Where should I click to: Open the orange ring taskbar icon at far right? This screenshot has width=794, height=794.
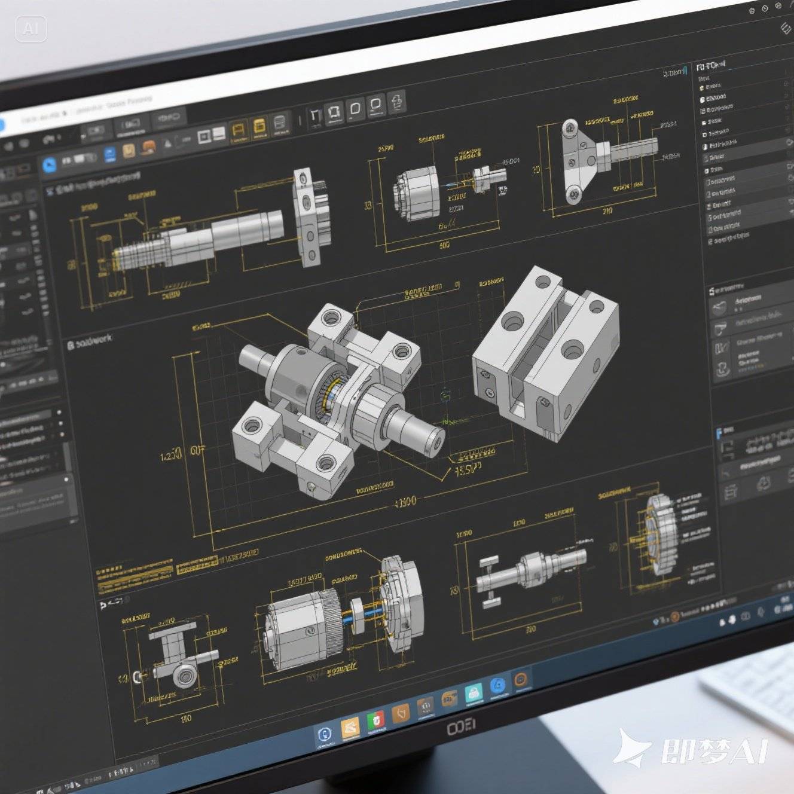click(521, 679)
